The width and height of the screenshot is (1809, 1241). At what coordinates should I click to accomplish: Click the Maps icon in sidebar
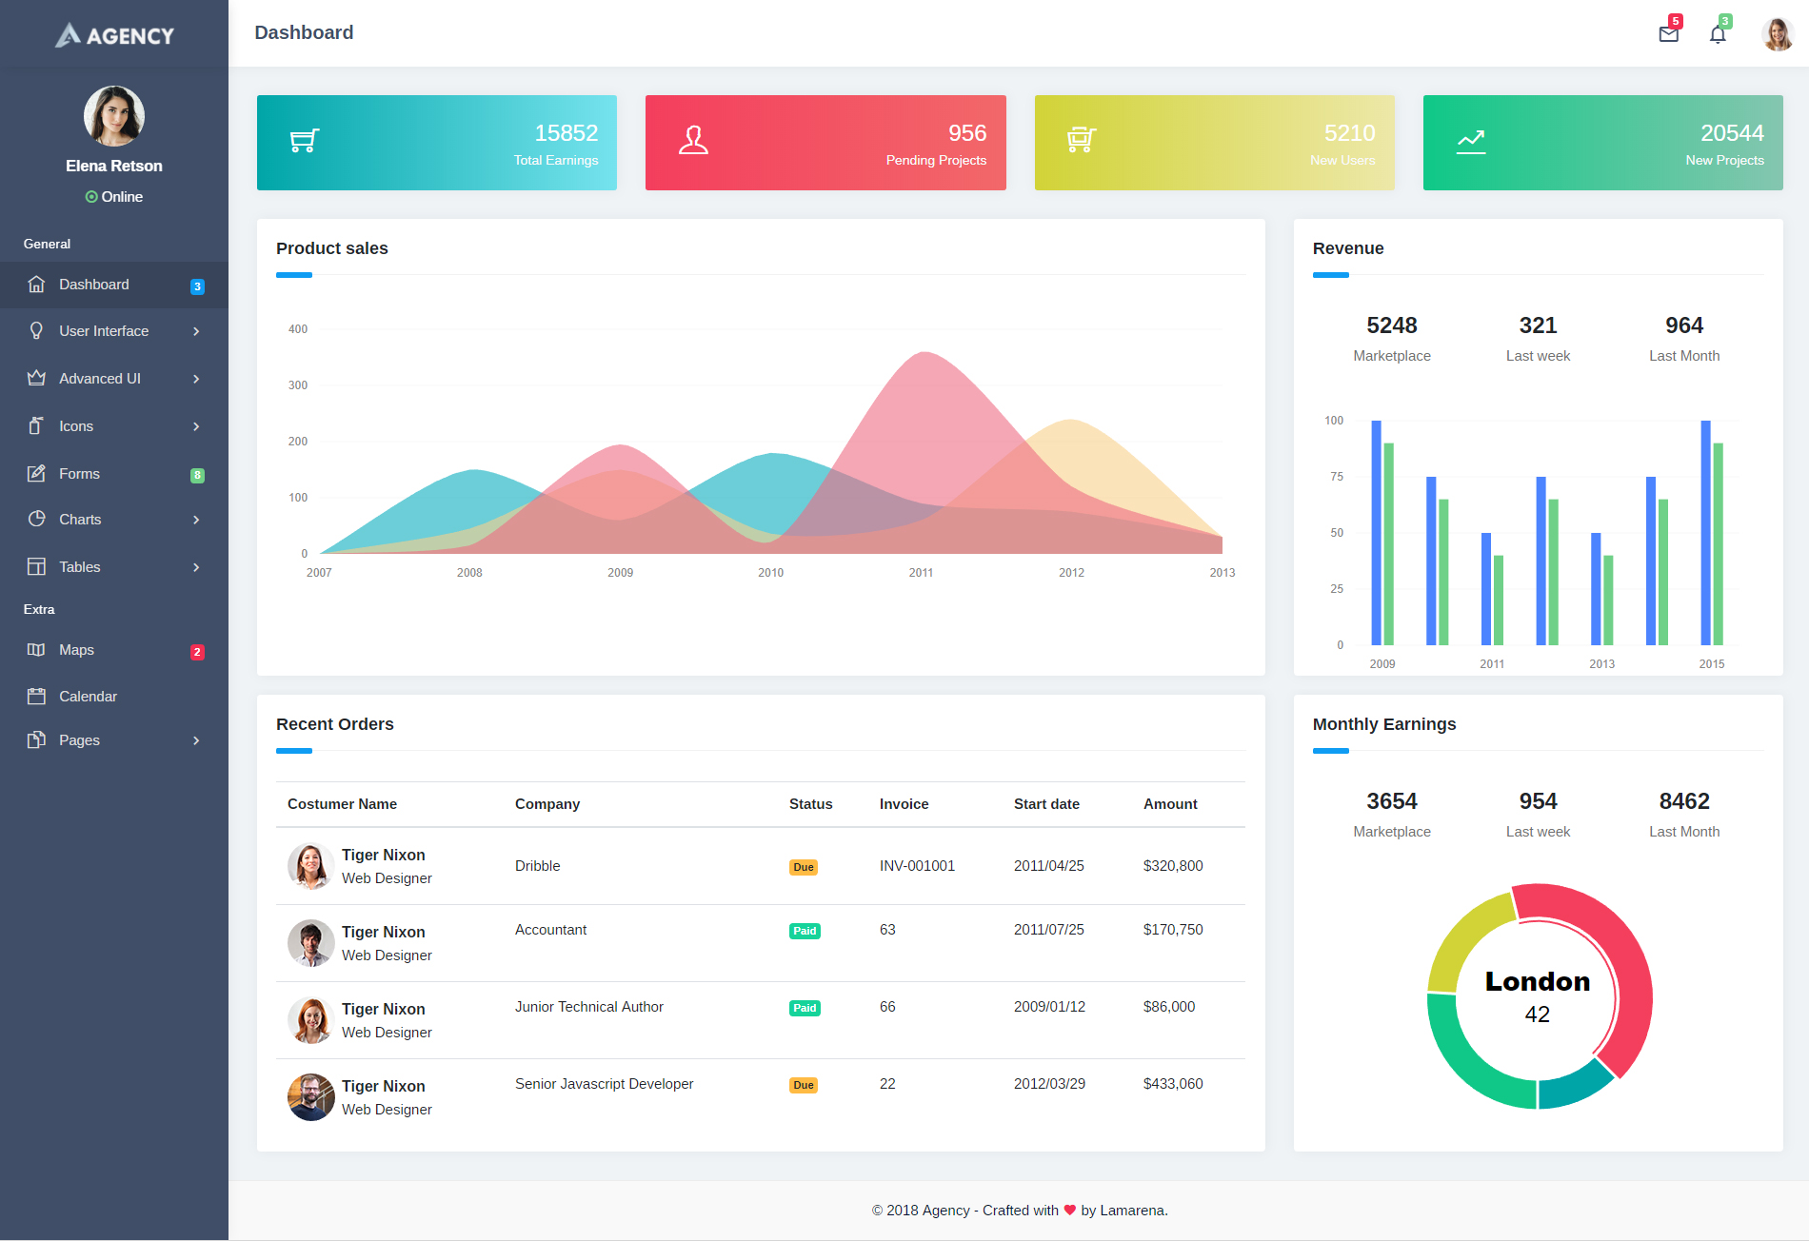(x=36, y=650)
